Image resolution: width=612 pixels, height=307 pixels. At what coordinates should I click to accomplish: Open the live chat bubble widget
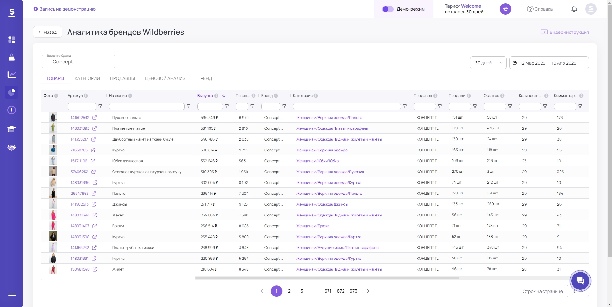580,281
